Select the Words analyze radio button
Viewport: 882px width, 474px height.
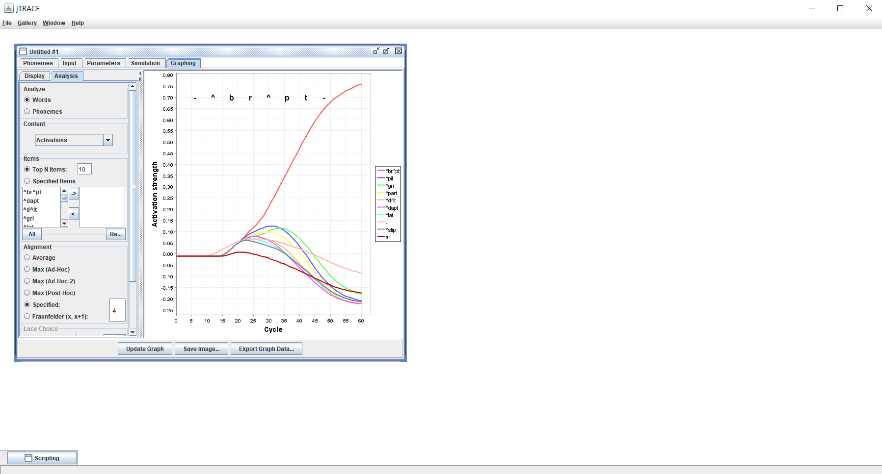click(27, 100)
